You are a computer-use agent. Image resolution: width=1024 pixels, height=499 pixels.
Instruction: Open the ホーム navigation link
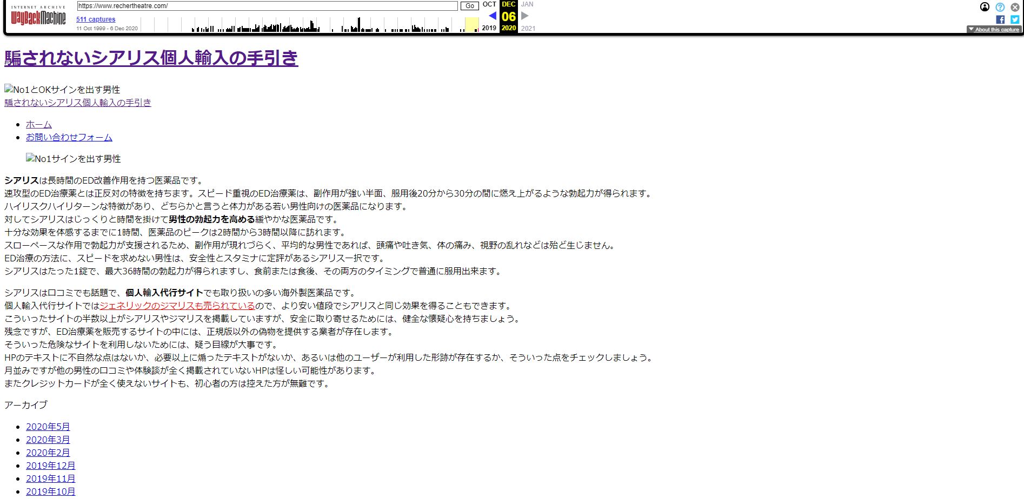[39, 125]
